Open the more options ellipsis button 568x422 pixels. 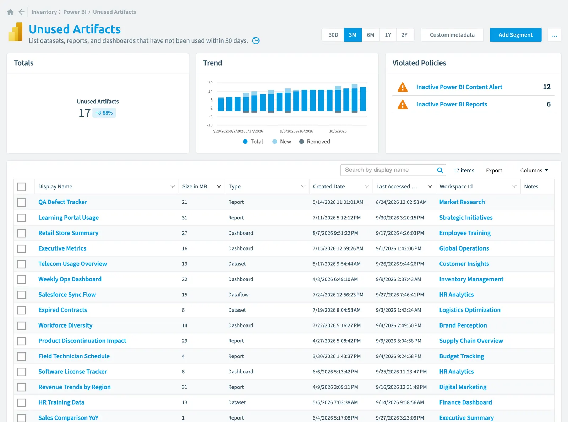[x=555, y=35]
